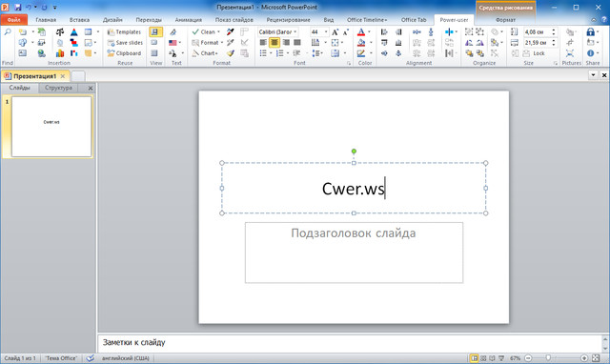Open the Clean dropdown in Format group
This screenshot has width=610, height=364.
click(x=206, y=32)
